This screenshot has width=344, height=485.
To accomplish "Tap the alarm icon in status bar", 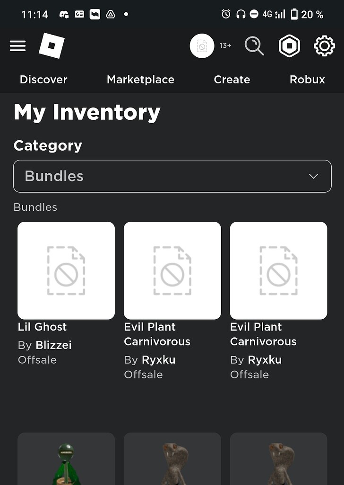I will click(226, 14).
